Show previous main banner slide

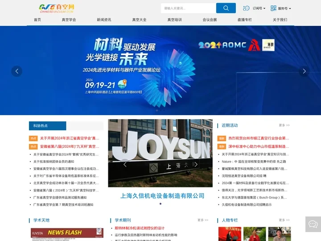[x=17, y=71]
